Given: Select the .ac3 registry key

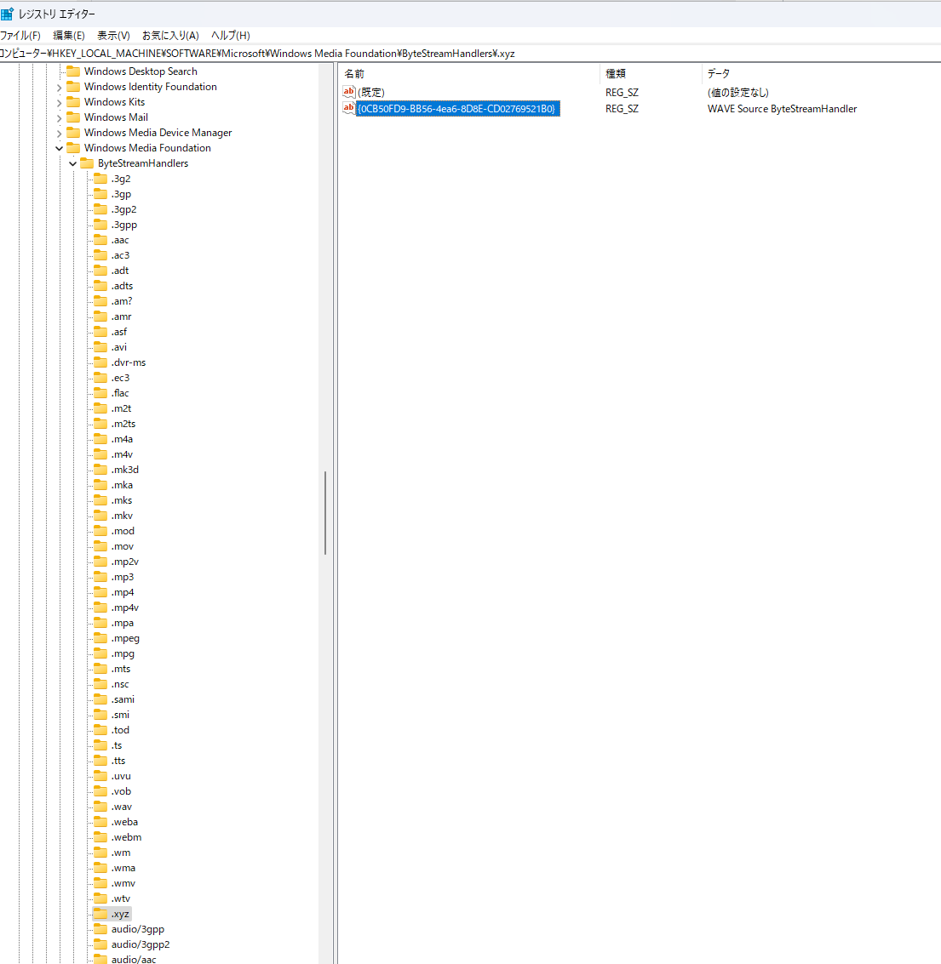Looking at the screenshot, I should [x=121, y=255].
